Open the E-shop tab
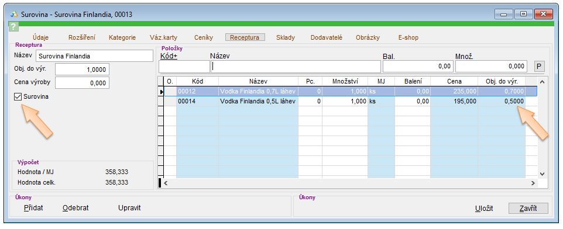Viewport: 563px width, 229px height. pyautogui.click(x=408, y=37)
